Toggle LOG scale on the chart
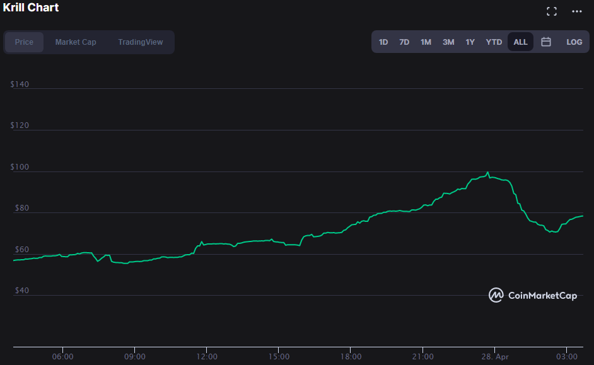This screenshot has width=594, height=365. (x=574, y=42)
